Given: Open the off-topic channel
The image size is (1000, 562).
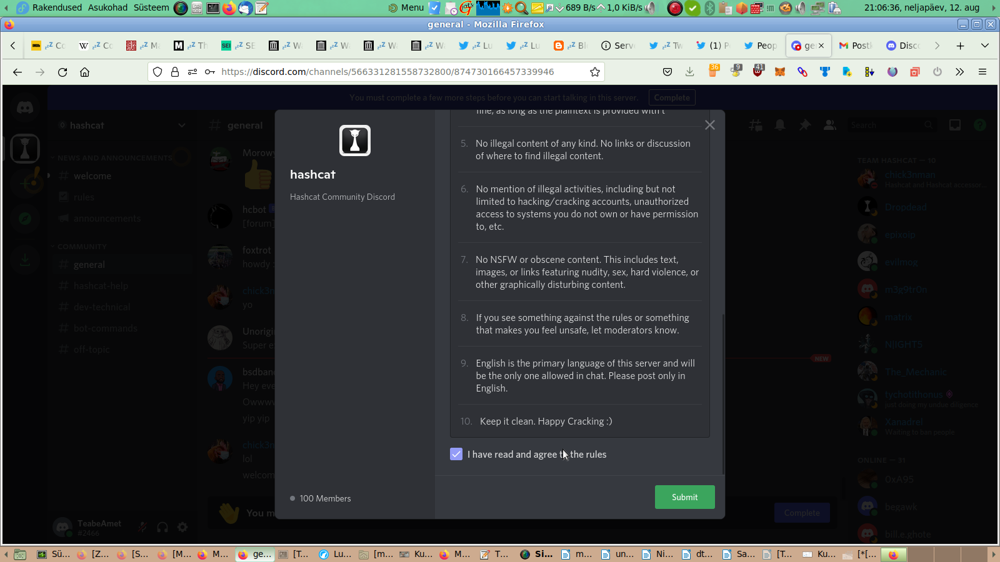Looking at the screenshot, I should [122, 350].
